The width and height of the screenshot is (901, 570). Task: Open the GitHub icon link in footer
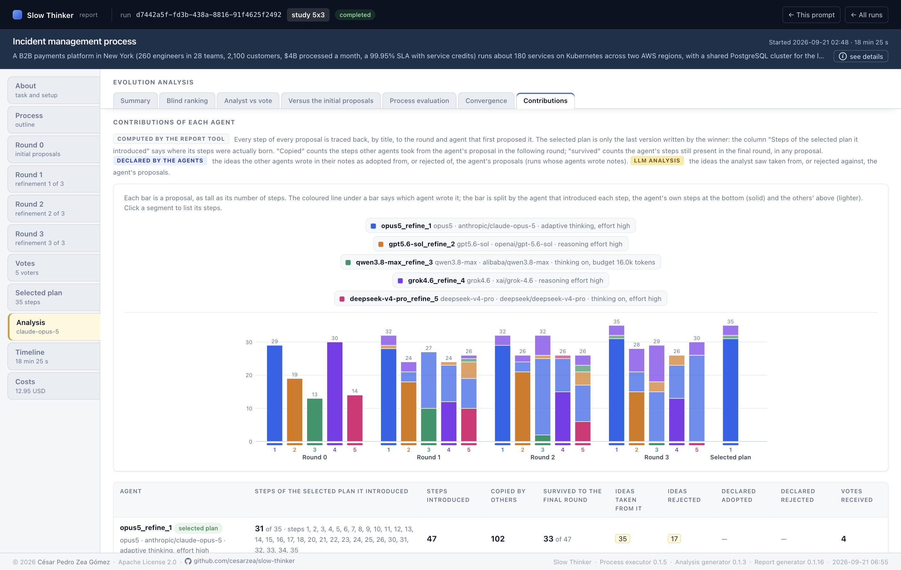(x=188, y=561)
